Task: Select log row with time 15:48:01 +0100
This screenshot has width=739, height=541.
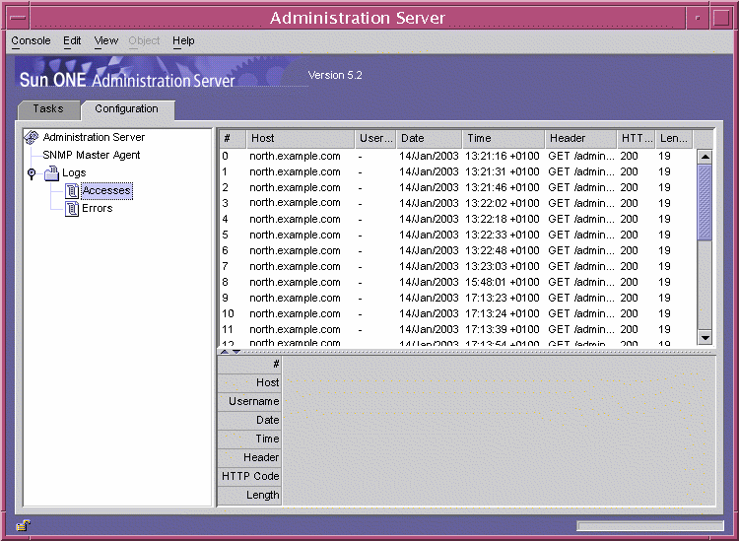Action: click(x=457, y=282)
